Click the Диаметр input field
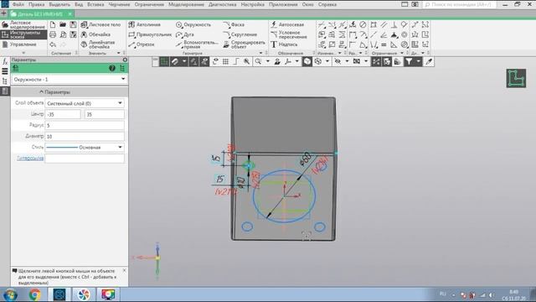The height and width of the screenshot is (302, 536). [x=85, y=136]
